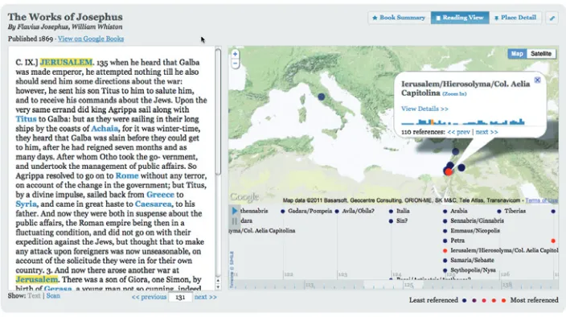This screenshot has height=317, width=566.
Task: Show the Text view of page
Action: 34,296
